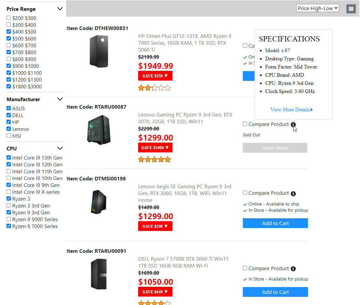Click star rating of HP Omen Plus

[x=154, y=88]
